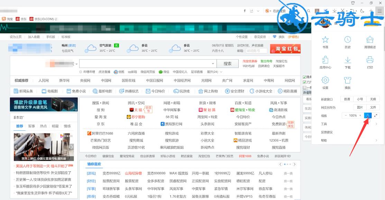
Task: Click the 网上购物 shopping icon
Action: pos(201,91)
